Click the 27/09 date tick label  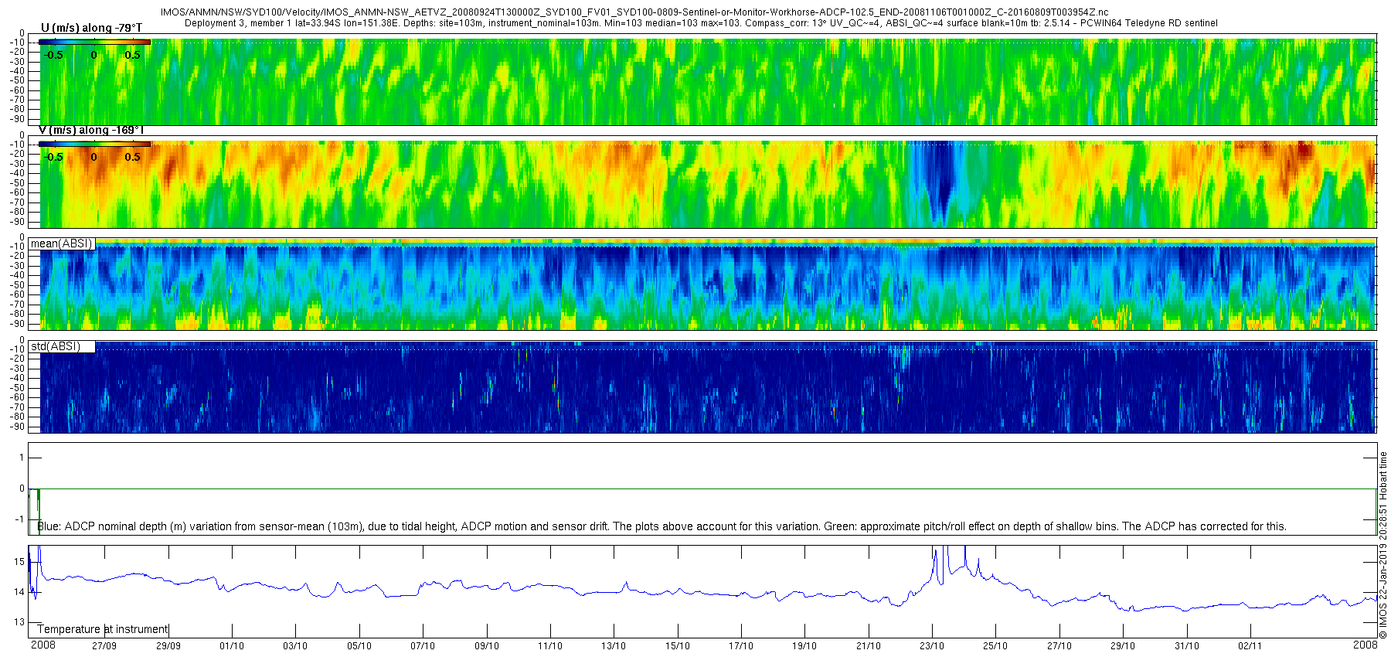tap(104, 646)
